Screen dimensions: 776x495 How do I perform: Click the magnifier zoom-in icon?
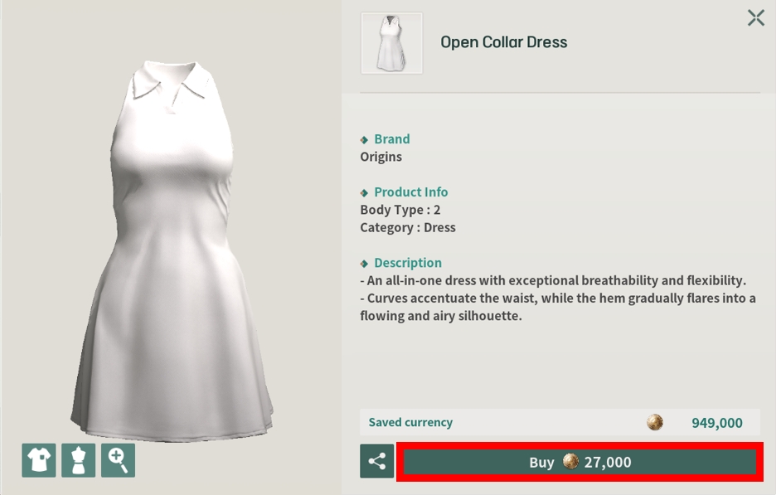(x=118, y=460)
